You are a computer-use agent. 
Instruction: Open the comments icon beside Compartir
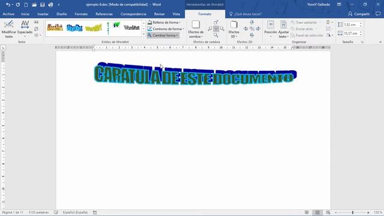coord(378,14)
